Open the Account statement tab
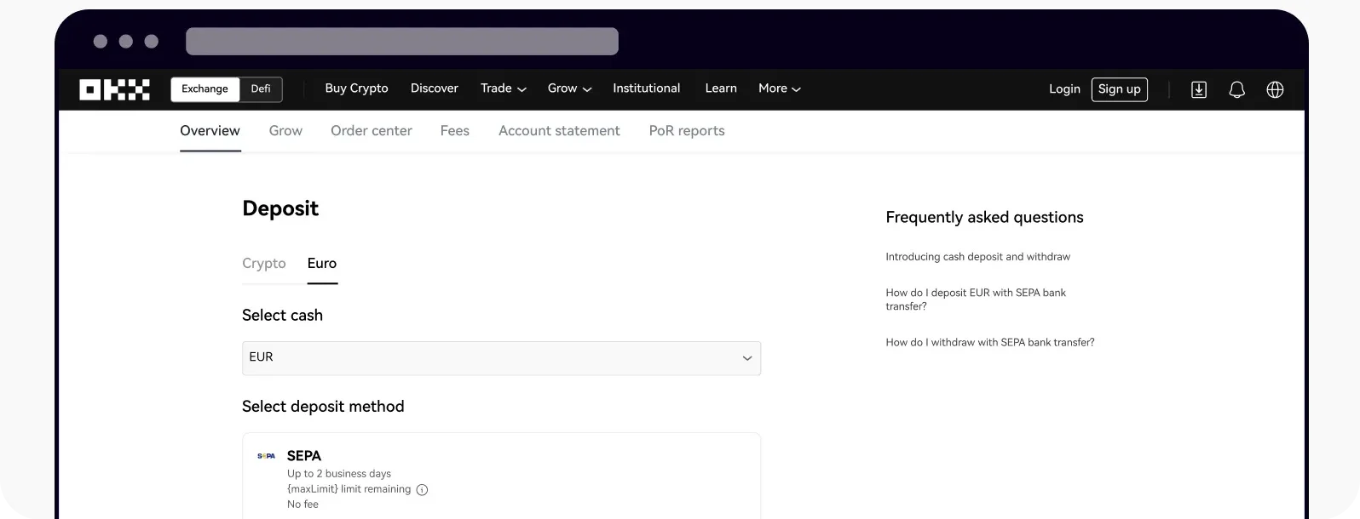The width and height of the screenshot is (1360, 519). click(559, 131)
